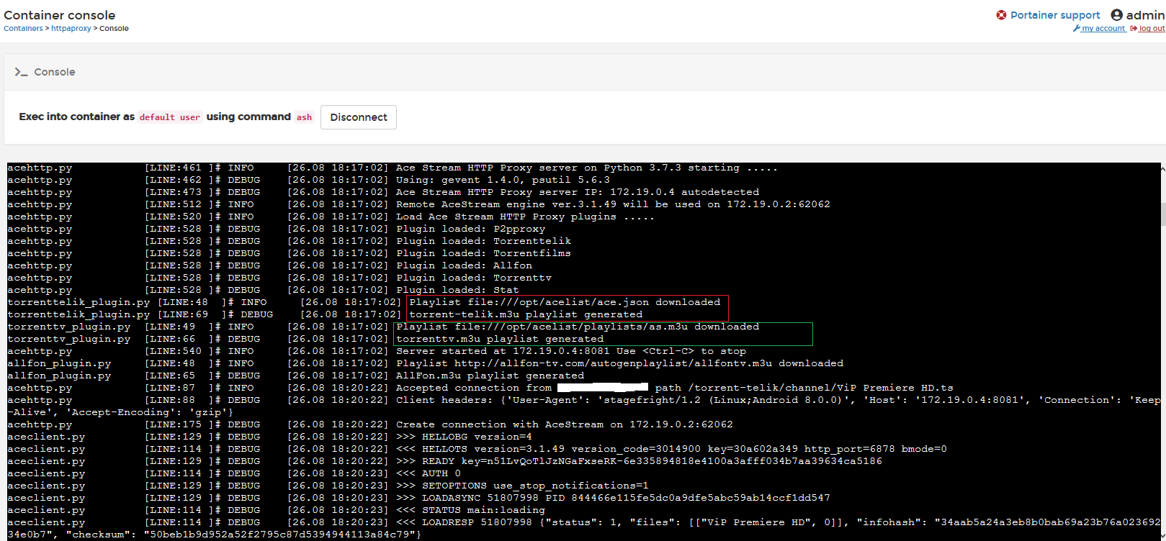Open the my account link

(x=1103, y=29)
